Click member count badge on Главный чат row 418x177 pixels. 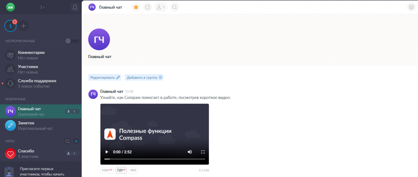coord(72,111)
